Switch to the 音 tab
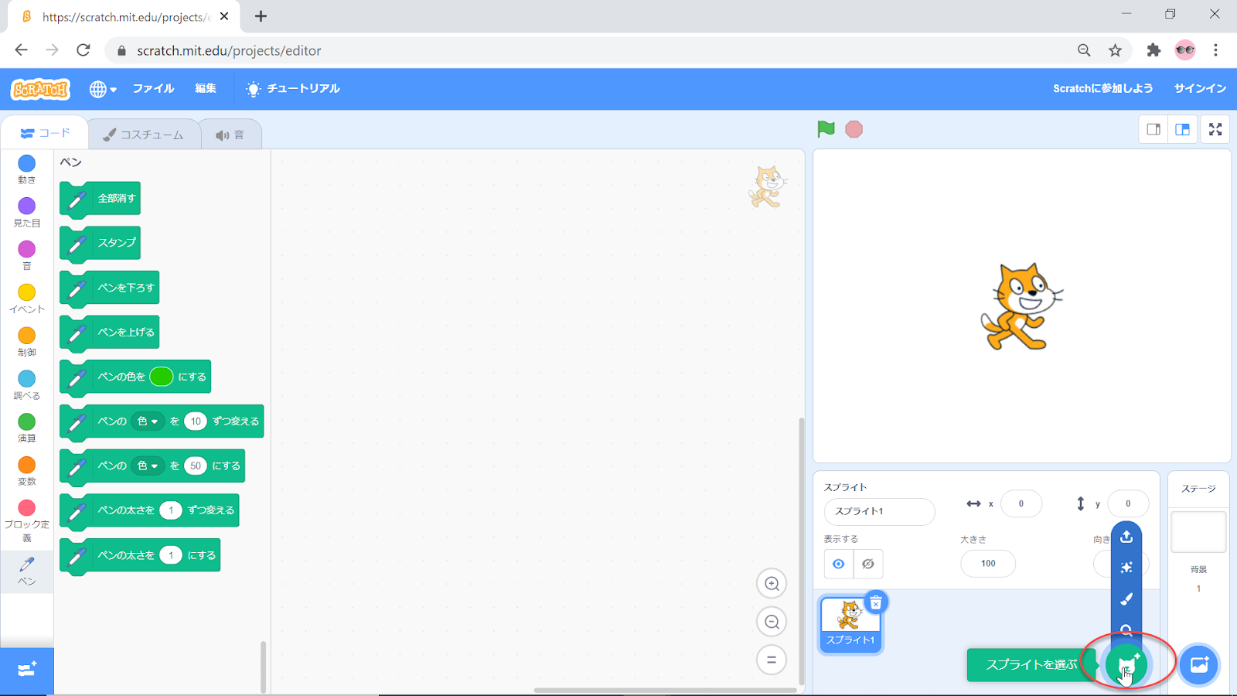1237x696 pixels. 230,135
